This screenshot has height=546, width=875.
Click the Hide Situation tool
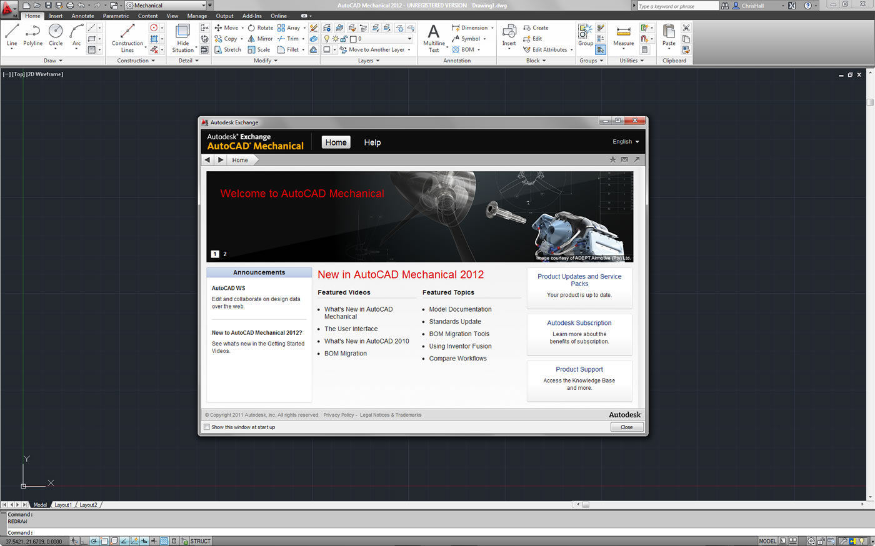182,38
